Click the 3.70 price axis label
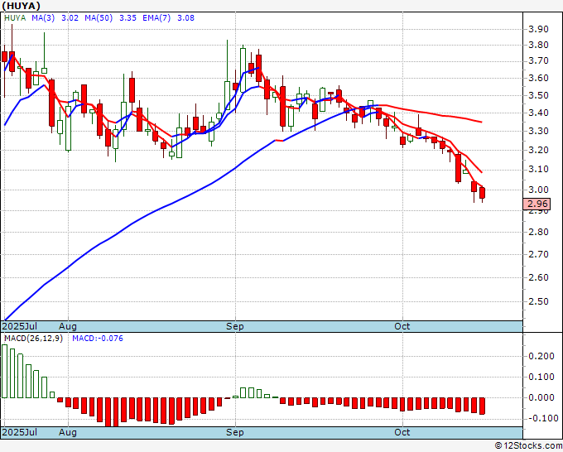The image size is (563, 452). coord(538,61)
